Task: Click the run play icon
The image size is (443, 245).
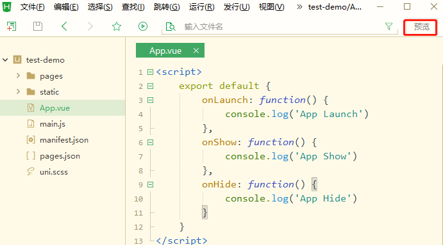Action: pos(143,26)
